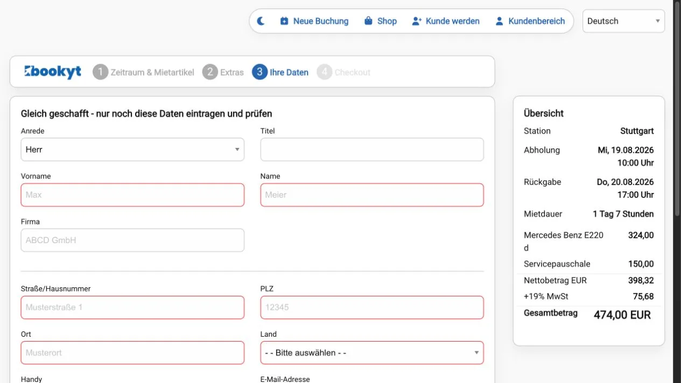Toggle dark mode moon icon
681x383 pixels.
coord(261,21)
